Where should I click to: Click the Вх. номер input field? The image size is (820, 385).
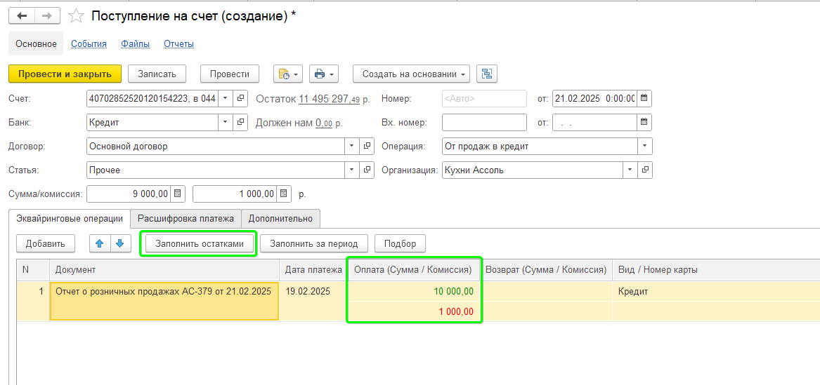[x=483, y=123]
